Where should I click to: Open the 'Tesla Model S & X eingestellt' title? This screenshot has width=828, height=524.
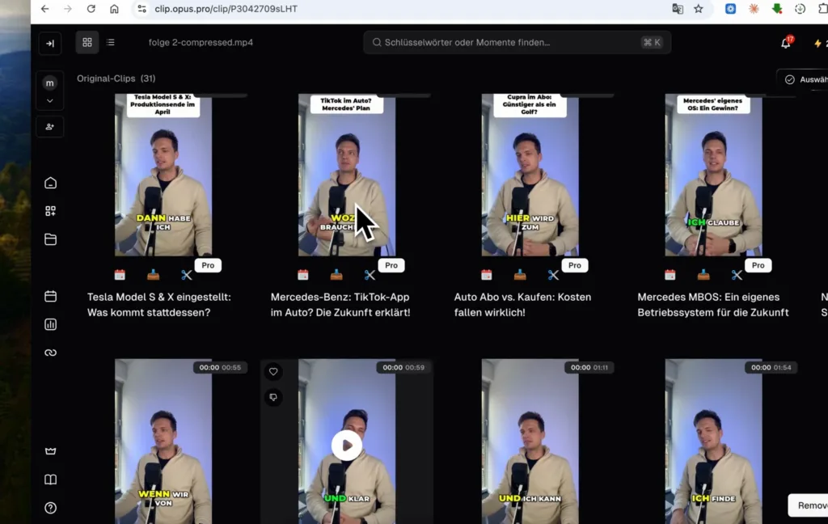point(159,305)
